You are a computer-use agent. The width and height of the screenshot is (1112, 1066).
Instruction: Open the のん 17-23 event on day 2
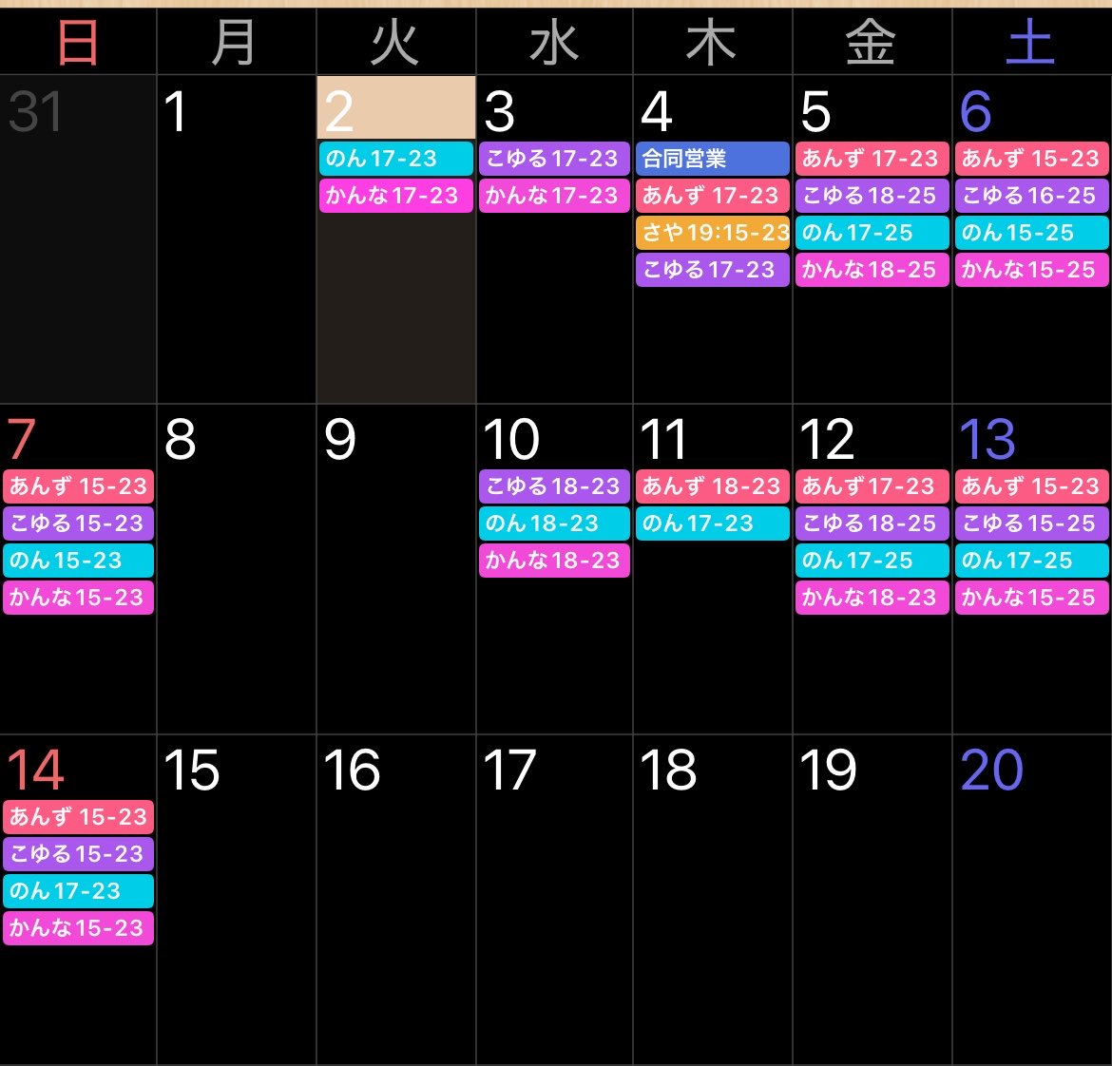click(395, 159)
